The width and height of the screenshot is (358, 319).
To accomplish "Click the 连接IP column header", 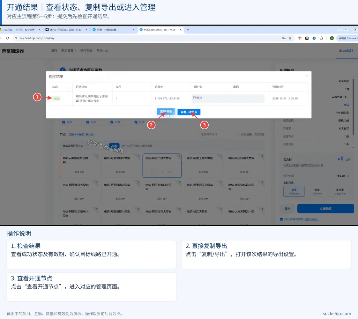I will tap(159, 87).
